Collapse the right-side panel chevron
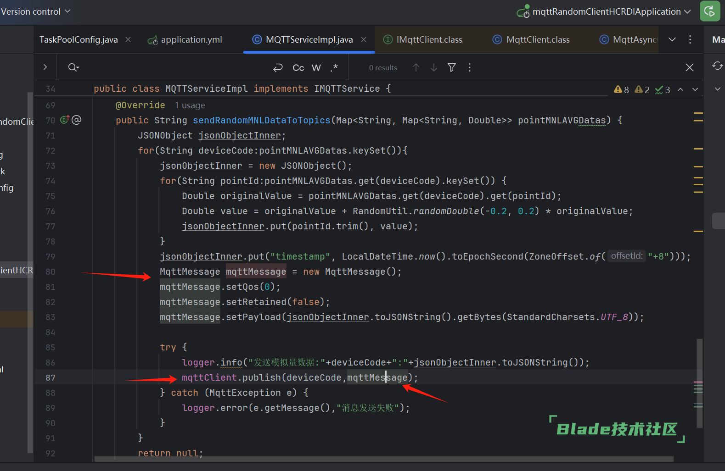 [x=717, y=89]
